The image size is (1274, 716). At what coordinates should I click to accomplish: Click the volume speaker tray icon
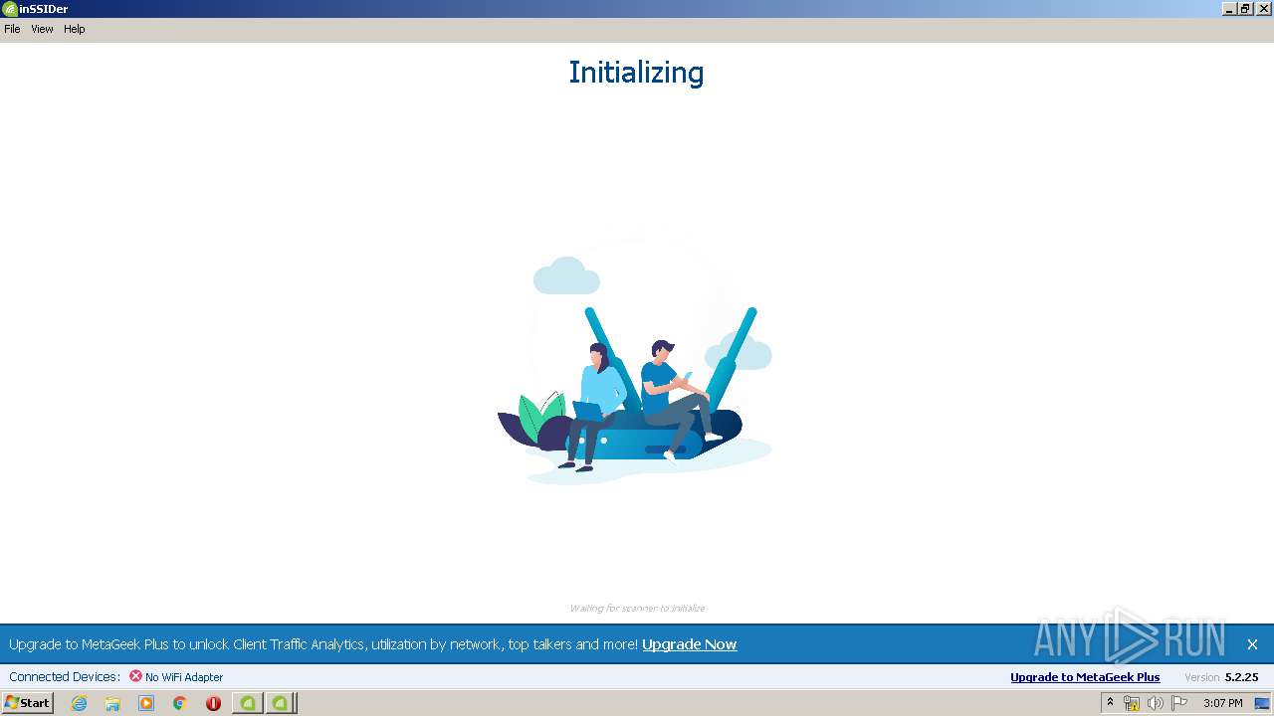coord(1156,703)
